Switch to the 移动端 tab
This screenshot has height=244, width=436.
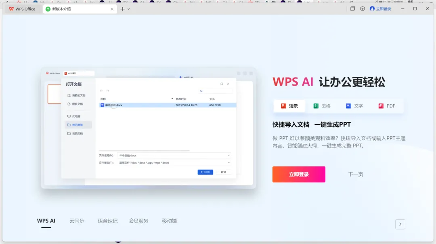[169, 221]
